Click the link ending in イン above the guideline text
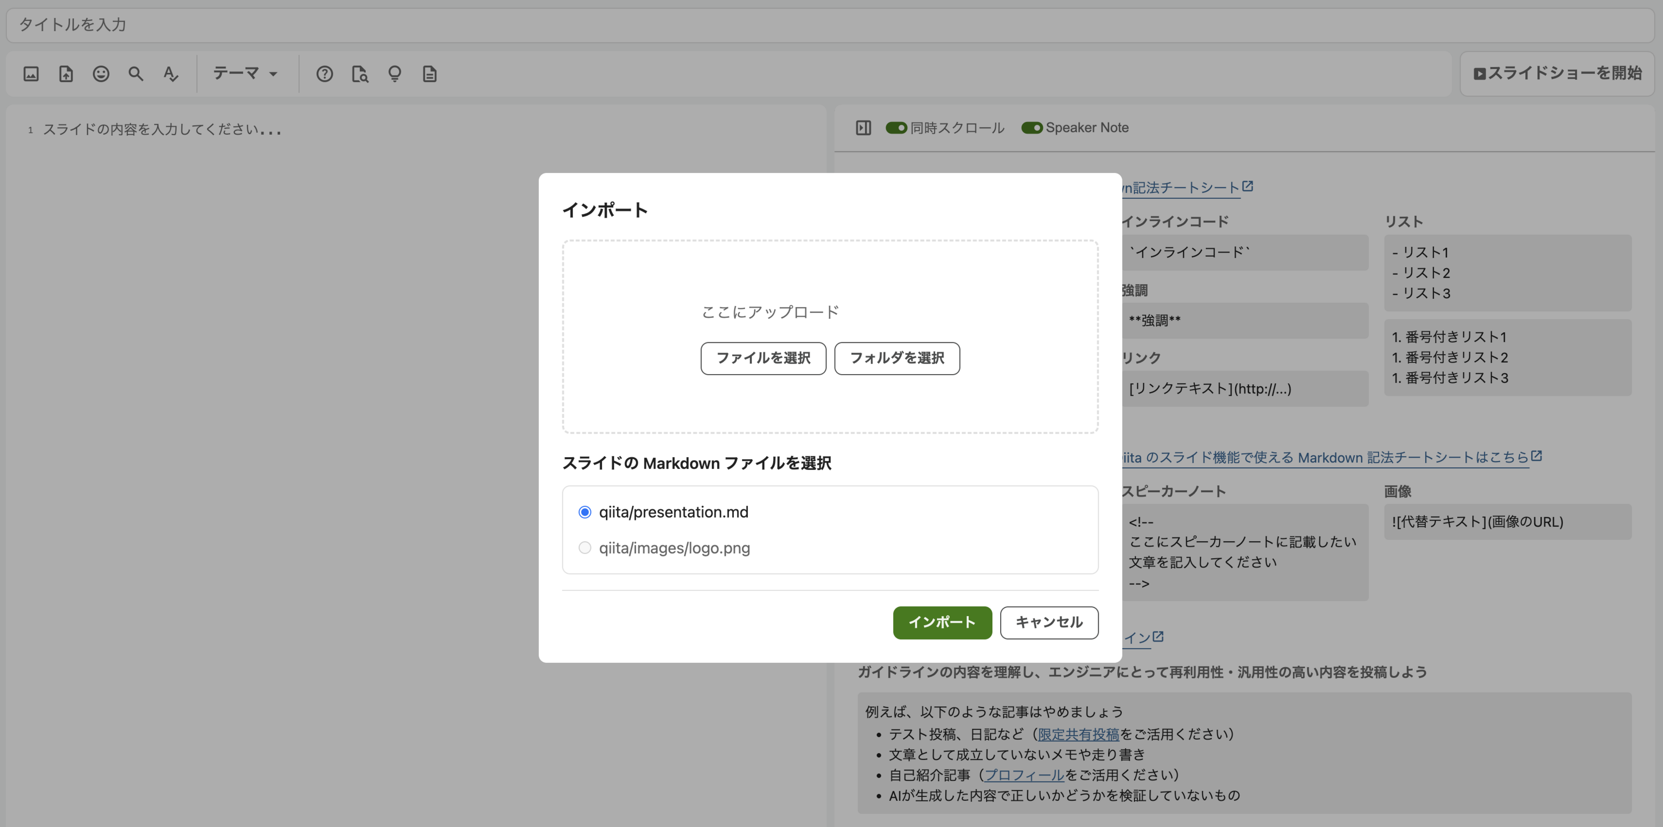Screen dimensions: 1663x827 1143,637
